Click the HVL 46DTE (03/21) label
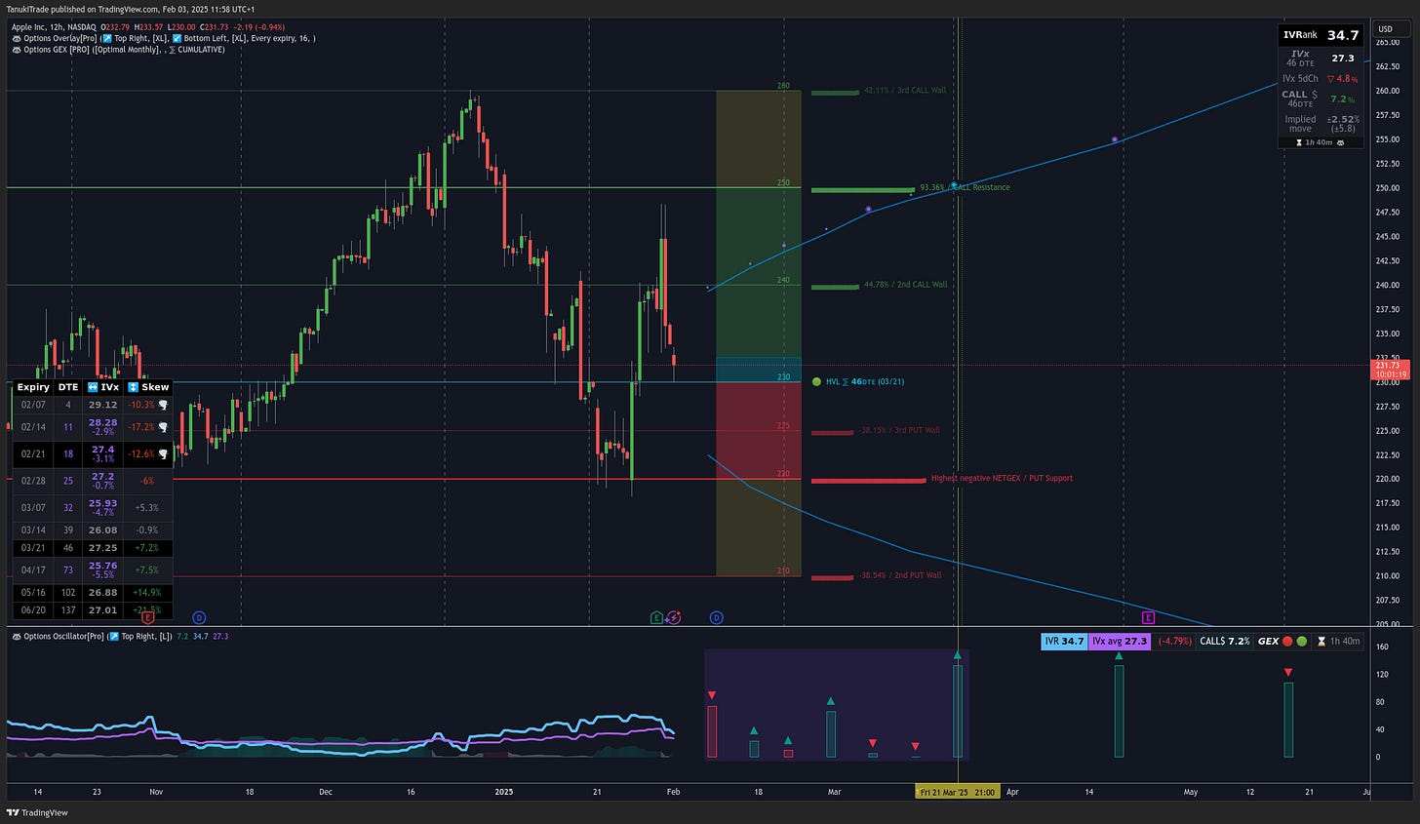Viewport: 1420px width, 824px height. point(865,381)
